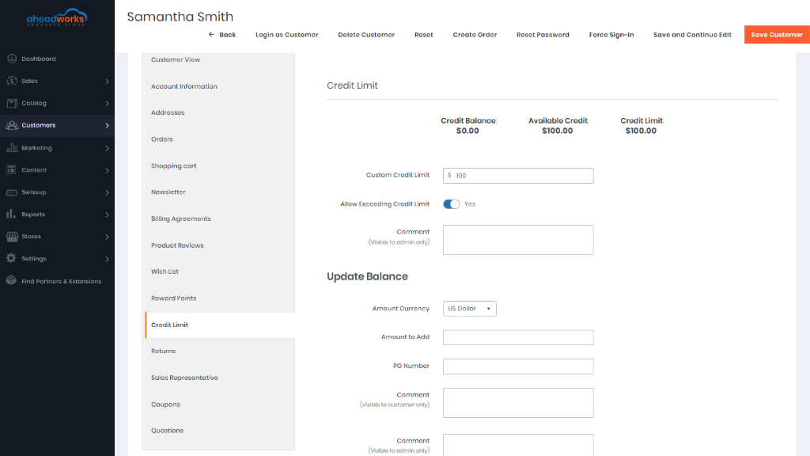Click the PO Number field

[518, 367]
